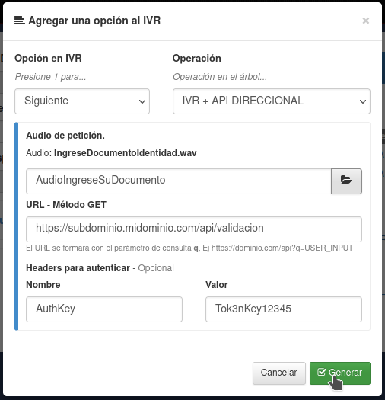Click the chevron arrow of the Operación select
385x400 pixels.
click(363, 101)
